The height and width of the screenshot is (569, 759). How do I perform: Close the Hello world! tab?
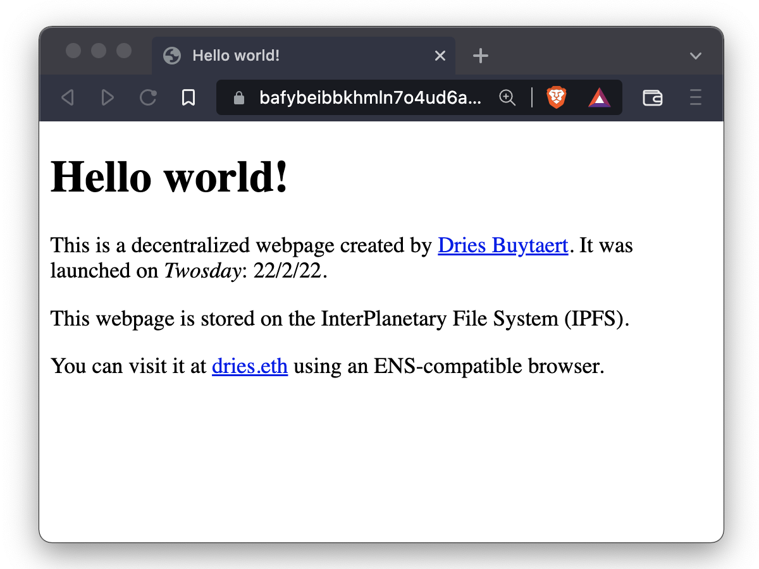tap(440, 56)
